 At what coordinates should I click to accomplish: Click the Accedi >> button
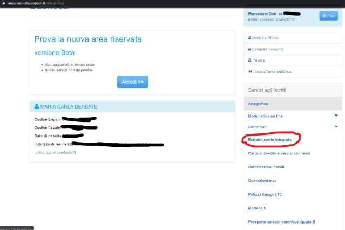click(132, 82)
